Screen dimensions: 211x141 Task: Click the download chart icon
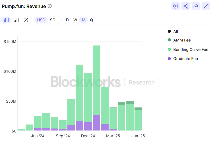[x=196, y=6]
